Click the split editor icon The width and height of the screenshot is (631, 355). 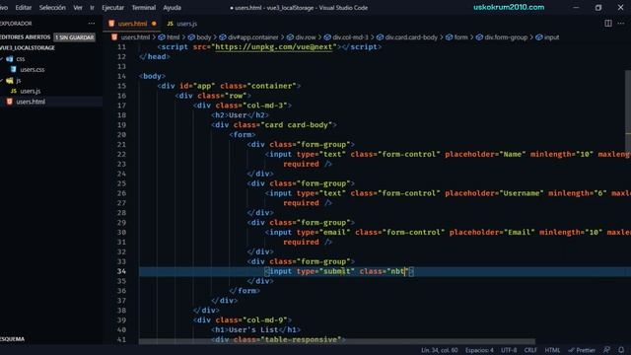click(x=608, y=24)
